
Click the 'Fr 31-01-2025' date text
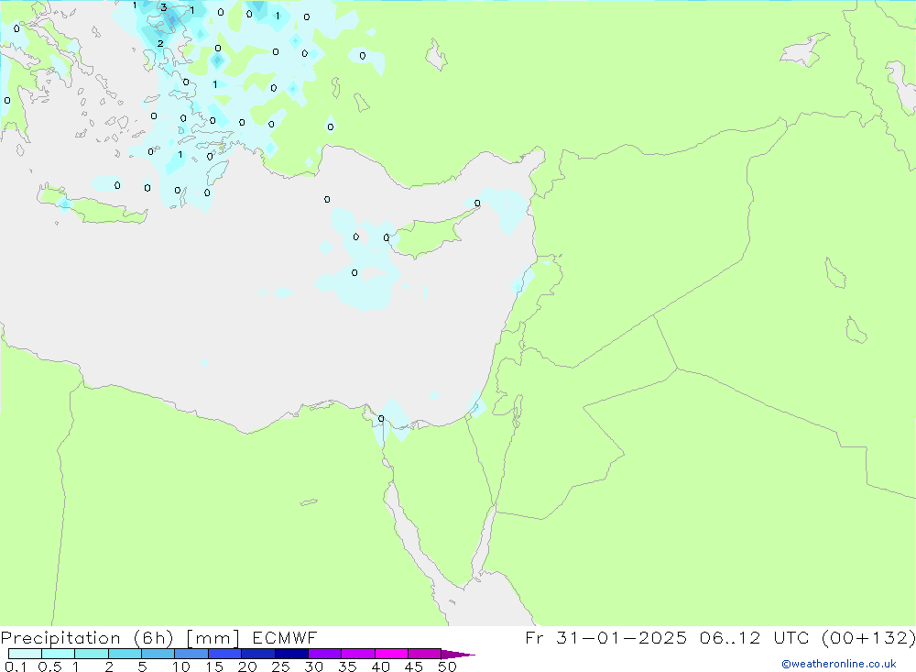(x=605, y=638)
